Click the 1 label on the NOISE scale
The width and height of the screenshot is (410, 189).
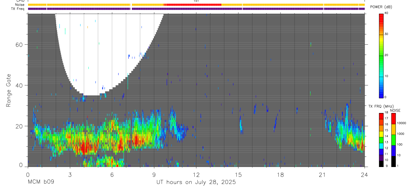point(398,166)
